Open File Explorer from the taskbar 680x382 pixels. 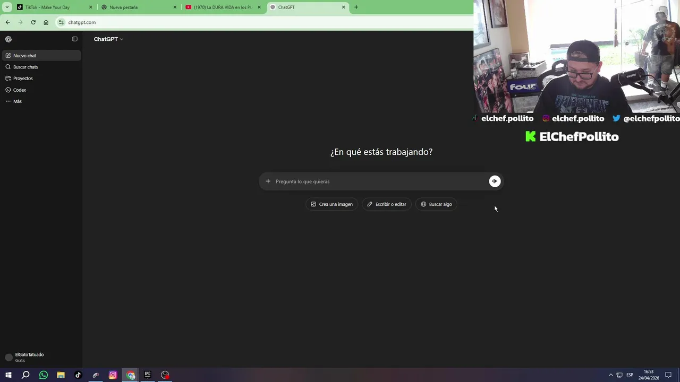tap(61, 375)
